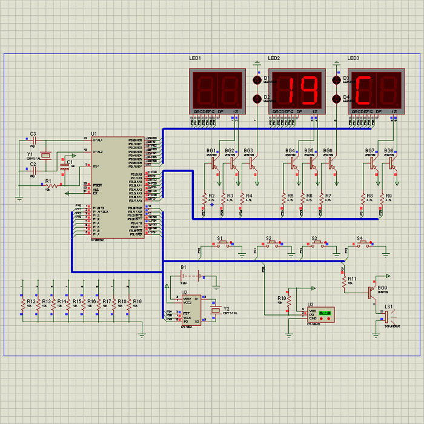Screen dimensions: 424x424
Task: Select resistor R2
Action: pos(205,199)
